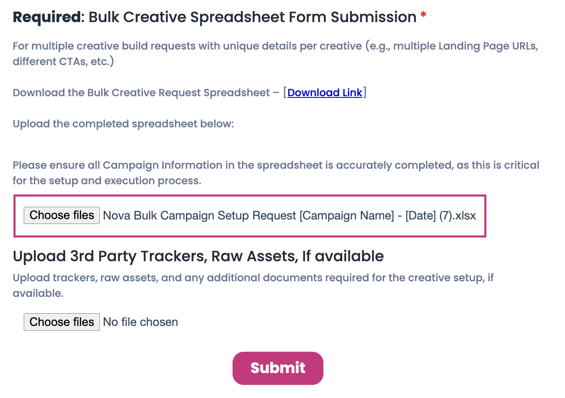Click '[Campaign Name]' in the uploaded file name
The image size is (565, 398).
[x=346, y=216]
